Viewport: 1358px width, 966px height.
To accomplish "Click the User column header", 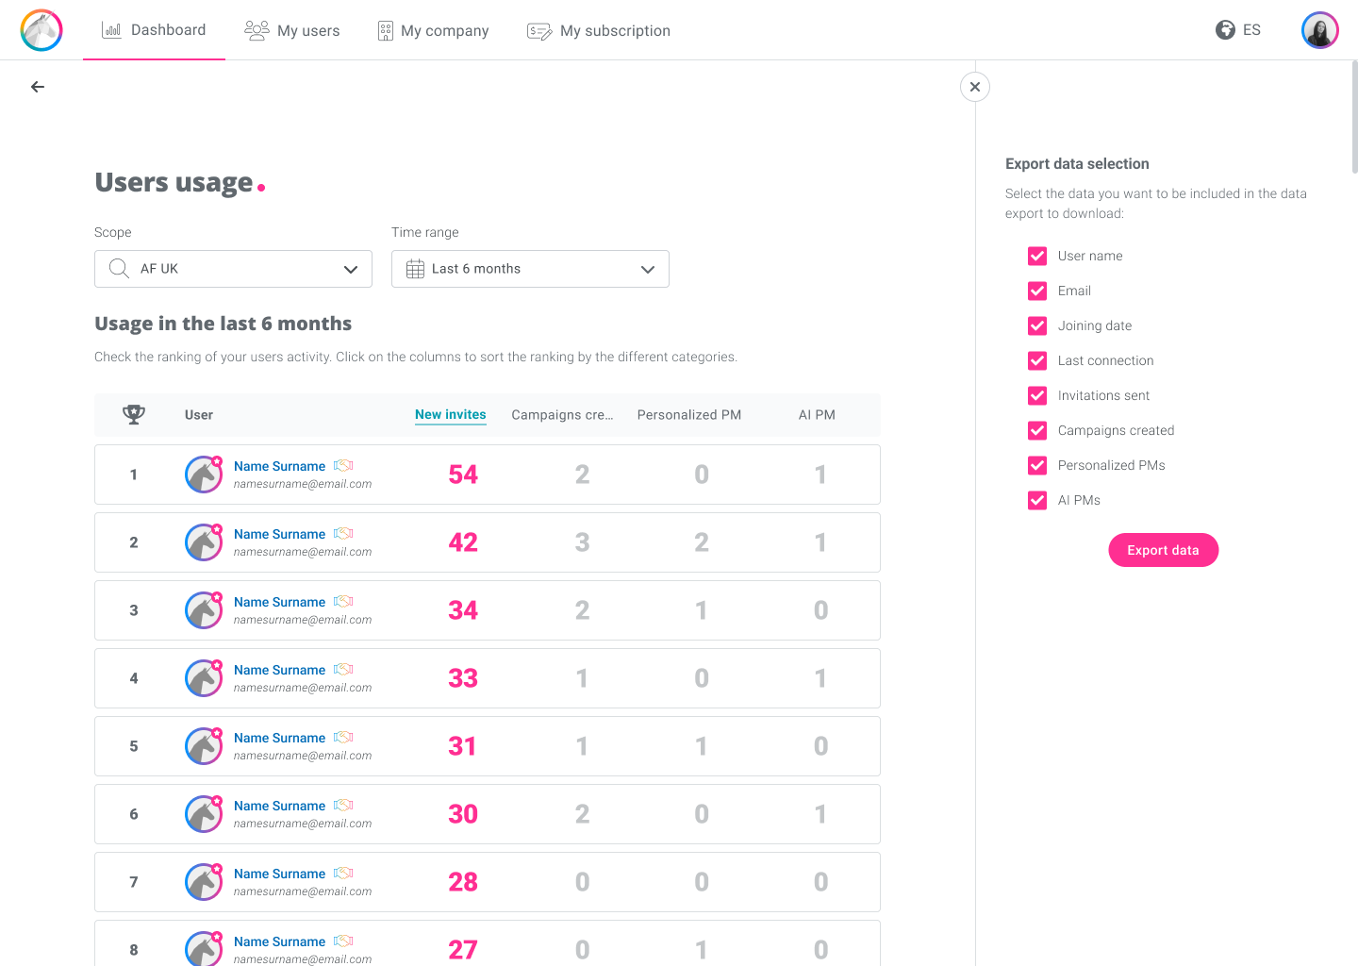I will (x=199, y=415).
